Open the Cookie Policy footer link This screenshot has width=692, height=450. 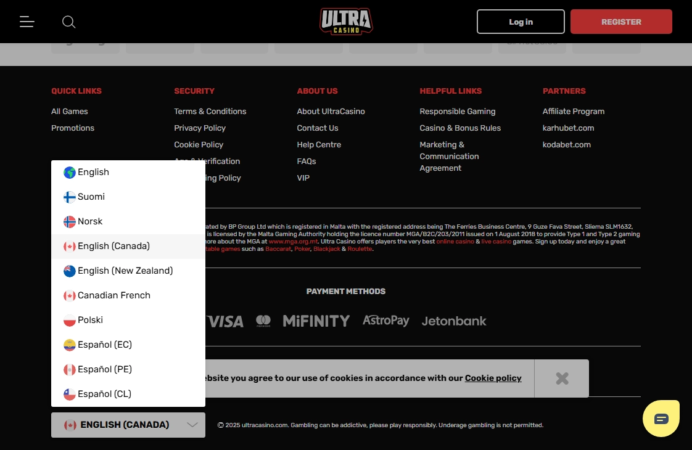pyautogui.click(x=199, y=145)
